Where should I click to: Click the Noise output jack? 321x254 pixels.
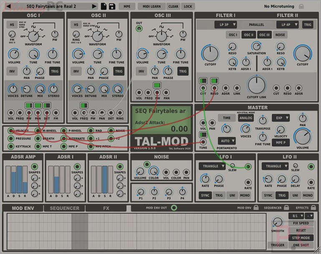[147, 164]
